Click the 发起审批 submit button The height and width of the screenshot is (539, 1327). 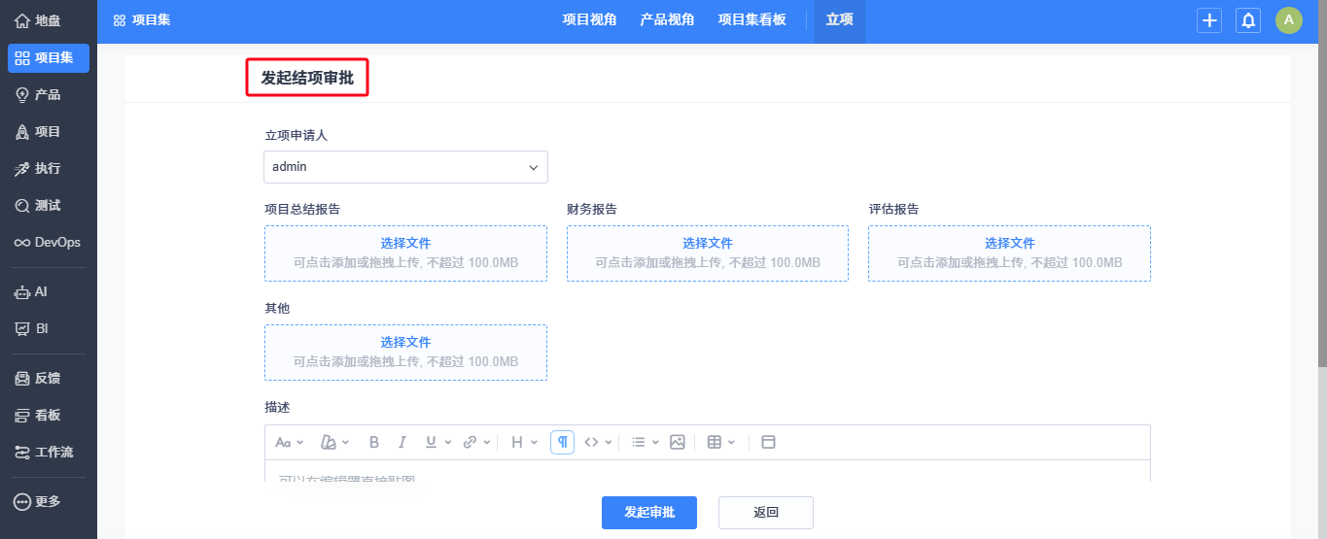[x=648, y=513]
